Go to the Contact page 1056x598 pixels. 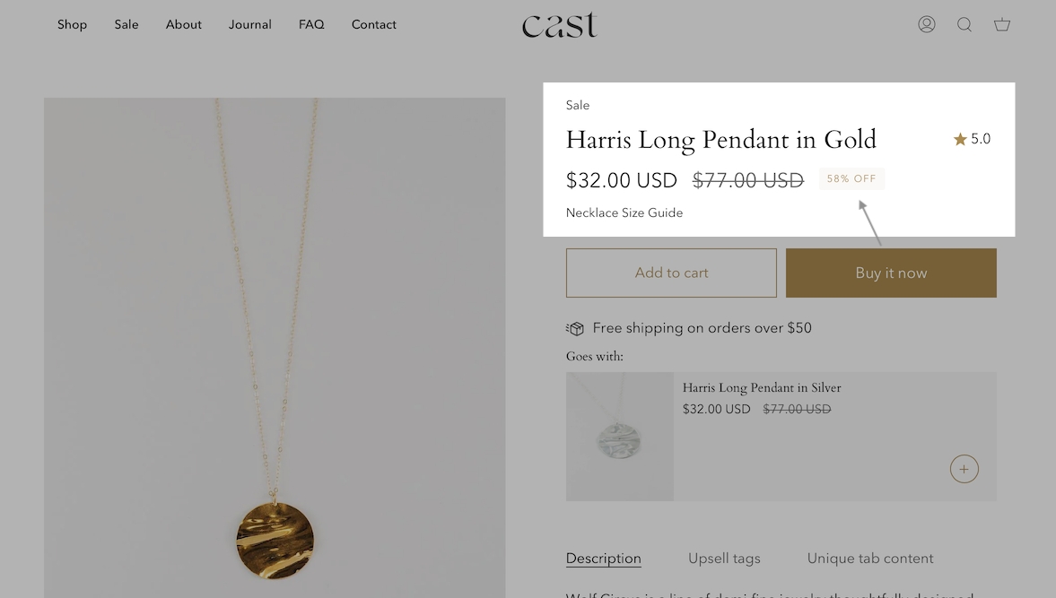[374, 24]
